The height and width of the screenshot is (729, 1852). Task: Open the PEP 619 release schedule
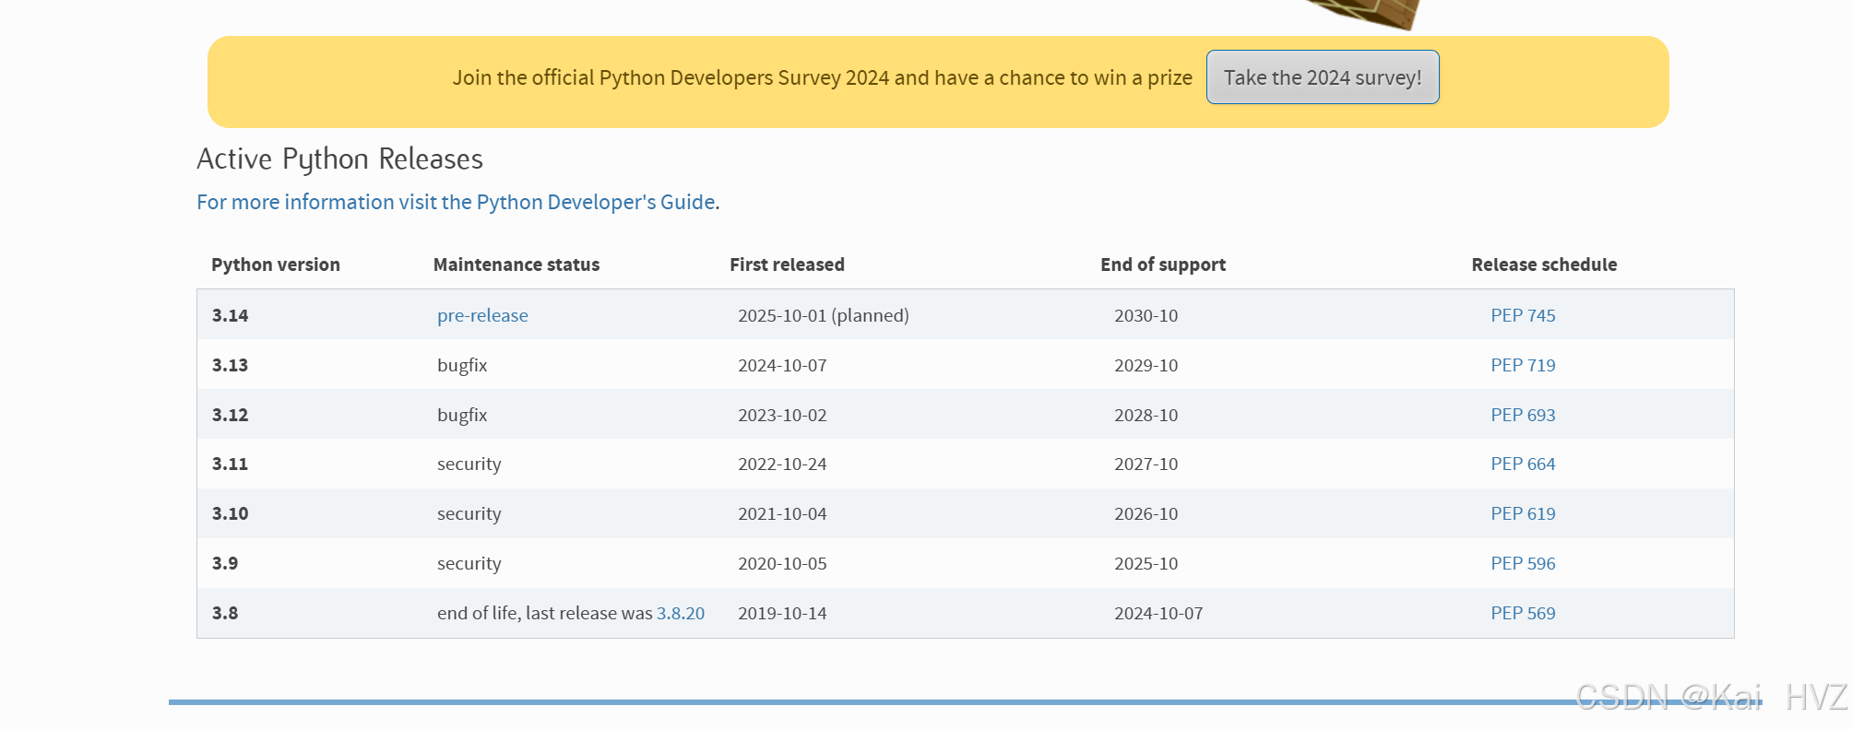pos(1523,513)
